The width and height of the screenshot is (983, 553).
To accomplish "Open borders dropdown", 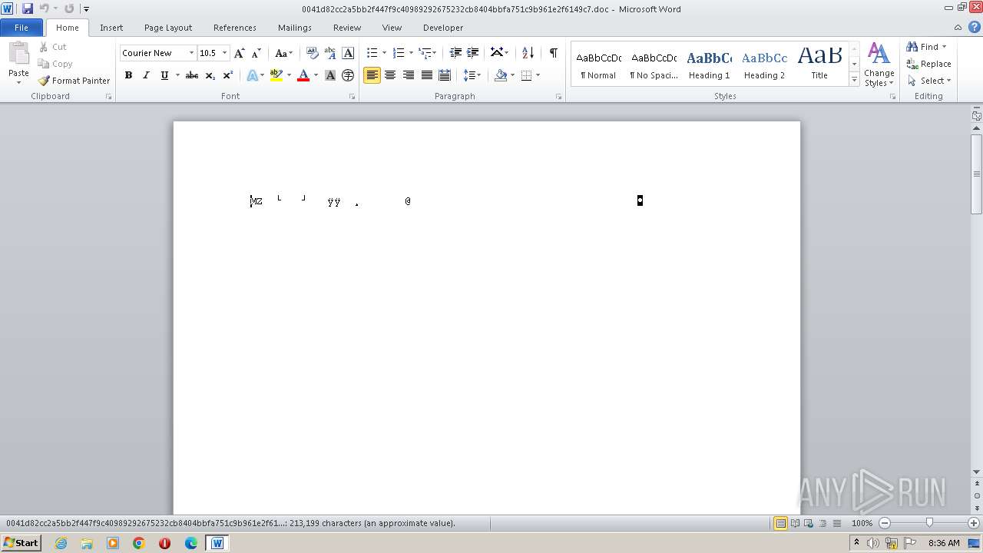I will (538, 75).
